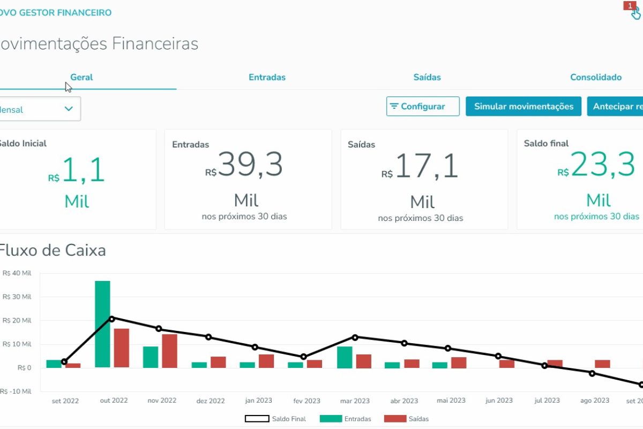Viewport: 643px width, 429px height.
Task: Open the Mensal period dropdown
Action: [x=38, y=109]
